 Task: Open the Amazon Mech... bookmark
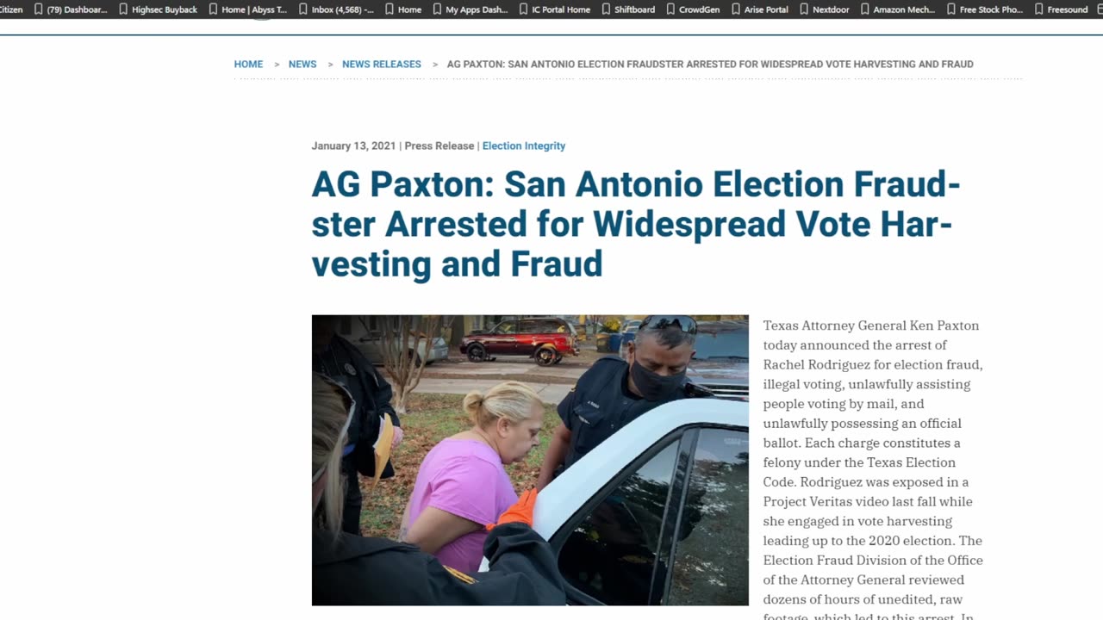pos(897,9)
